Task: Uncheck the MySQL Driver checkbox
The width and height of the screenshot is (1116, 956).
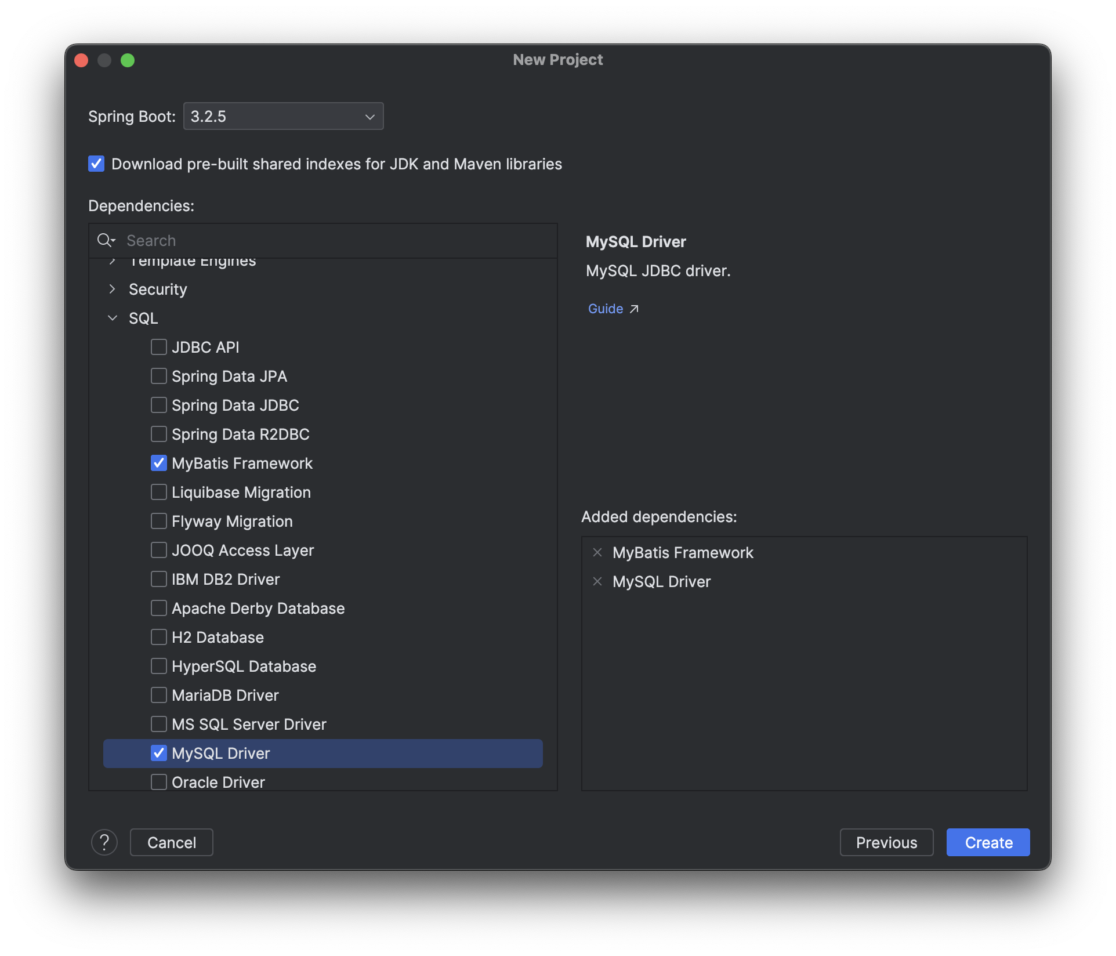Action: click(158, 753)
